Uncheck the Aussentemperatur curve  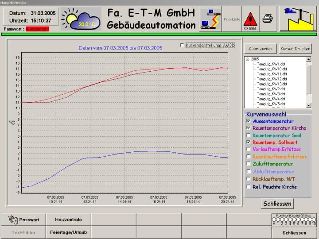(x=249, y=121)
